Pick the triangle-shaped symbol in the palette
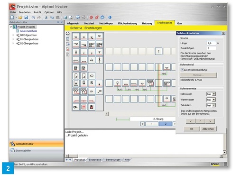Viewport: 240px width, 175px height. click(92, 60)
